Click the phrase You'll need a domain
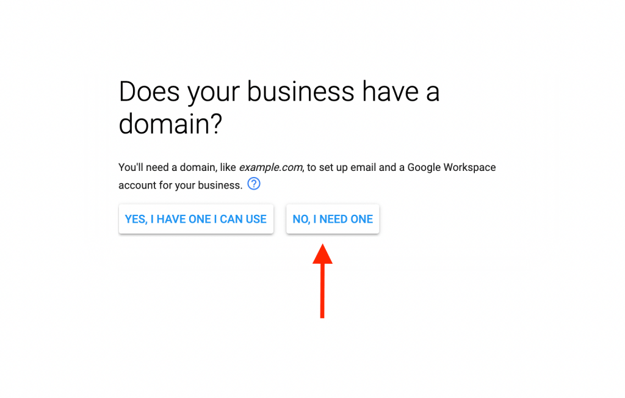The image size is (625, 398). 167,167
